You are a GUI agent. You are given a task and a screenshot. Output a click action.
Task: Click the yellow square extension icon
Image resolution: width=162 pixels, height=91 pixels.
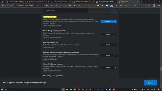click(x=88, y=6)
